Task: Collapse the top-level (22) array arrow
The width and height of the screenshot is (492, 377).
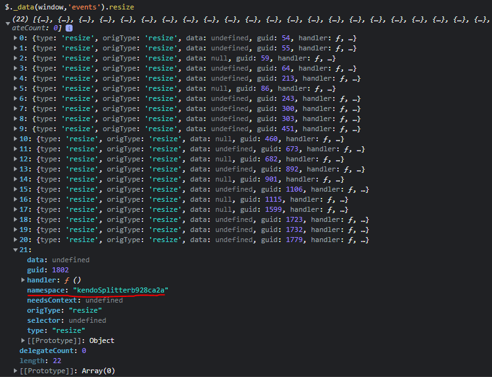Action: click(8, 23)
